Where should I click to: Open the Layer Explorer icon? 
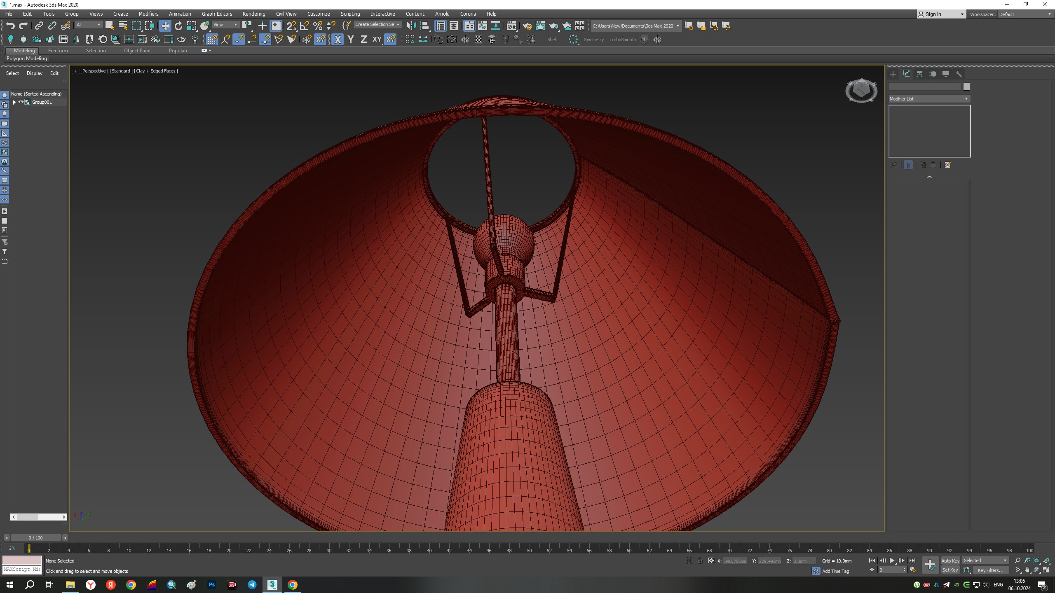pos(454,26)
